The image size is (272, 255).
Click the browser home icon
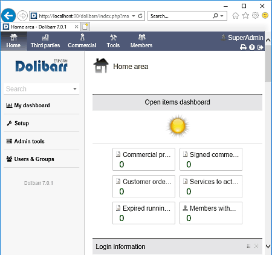236,16
